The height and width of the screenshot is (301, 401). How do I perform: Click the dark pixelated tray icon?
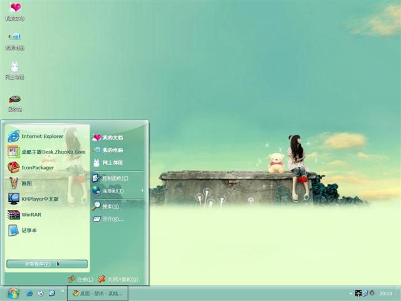tap(358, 293)
